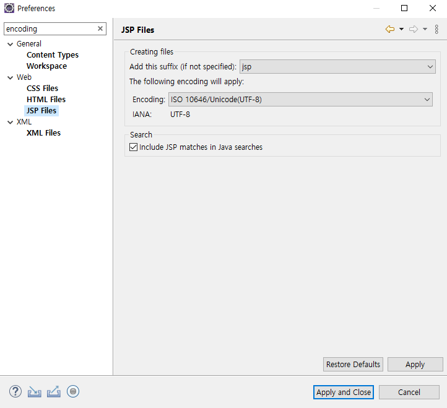The height and width of the screenshot is (408, 447).
Task: Click the JSP Files page heading
Action: pyautogui.click(x=137, y=30)
